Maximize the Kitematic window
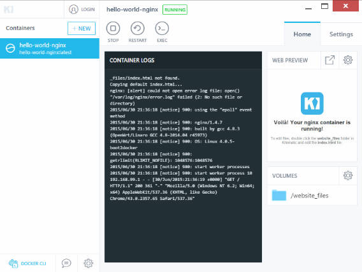362x272 pixels. 324,6
